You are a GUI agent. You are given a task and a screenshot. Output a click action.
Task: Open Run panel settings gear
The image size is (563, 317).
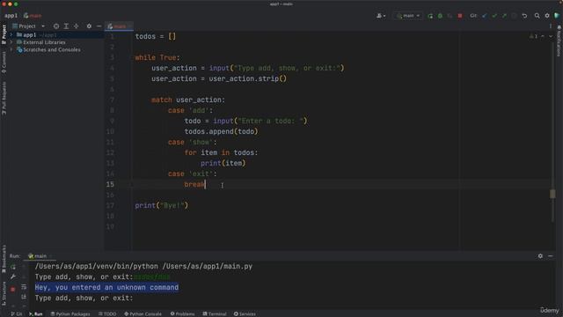coord(540,256)
